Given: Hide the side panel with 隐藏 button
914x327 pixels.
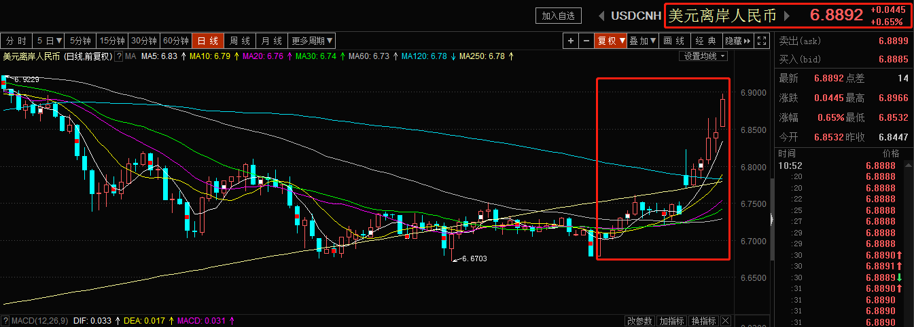Looking at the screenshot, I should [x=737, y=41].
